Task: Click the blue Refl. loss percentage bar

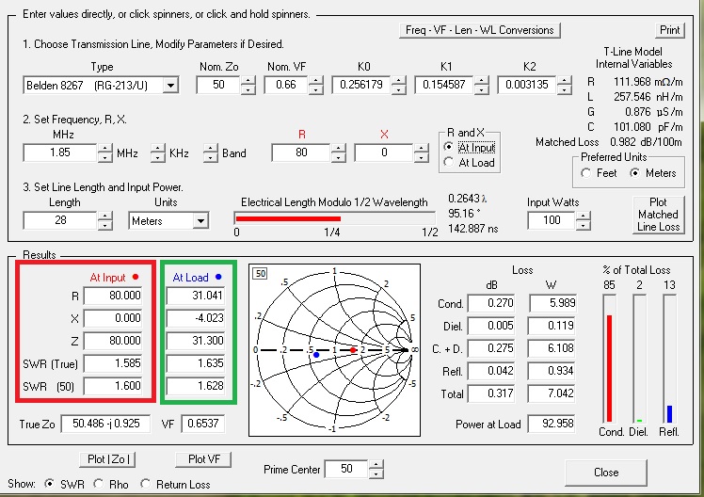Action: (x=669, y=414)
